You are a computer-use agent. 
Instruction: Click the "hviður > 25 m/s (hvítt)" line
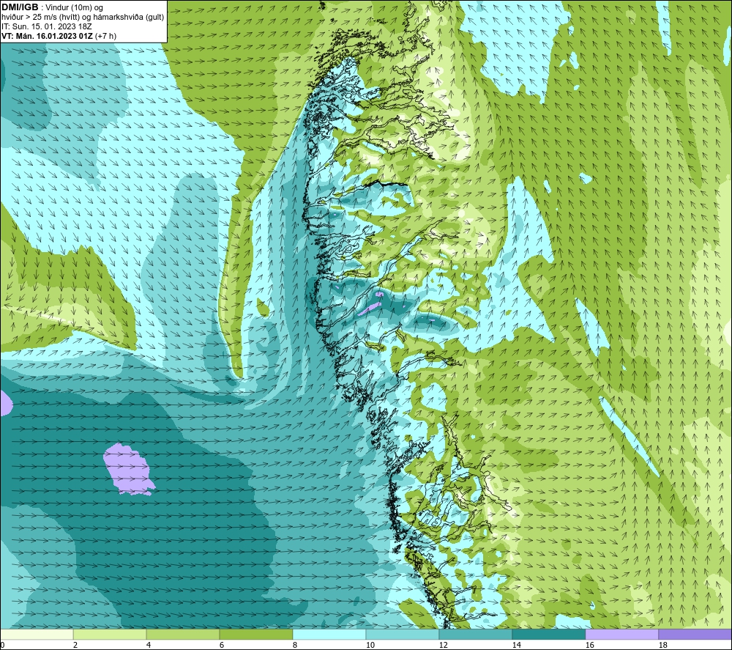(42, 18)
